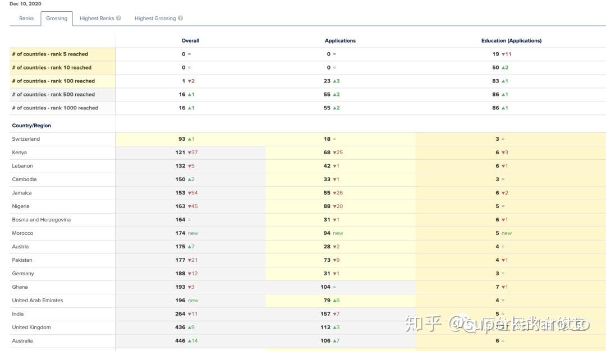Click Kenya's red 37-rank decline arrow
Screen dimensions: 606x351
pos(194,152)
